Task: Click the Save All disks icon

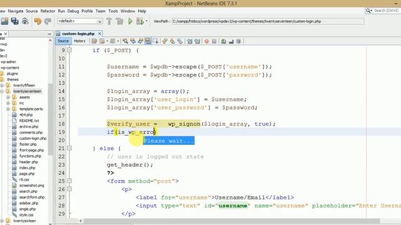Action: [14, 21]
